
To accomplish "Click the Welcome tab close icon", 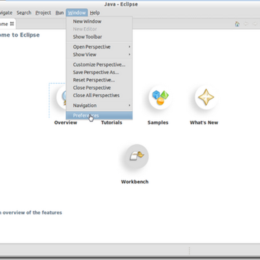I will 12,24.
